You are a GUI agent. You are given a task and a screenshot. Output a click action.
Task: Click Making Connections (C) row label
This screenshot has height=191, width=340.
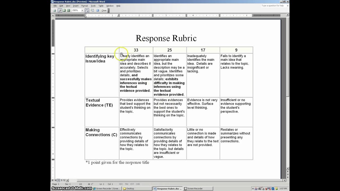pos(101,132)
